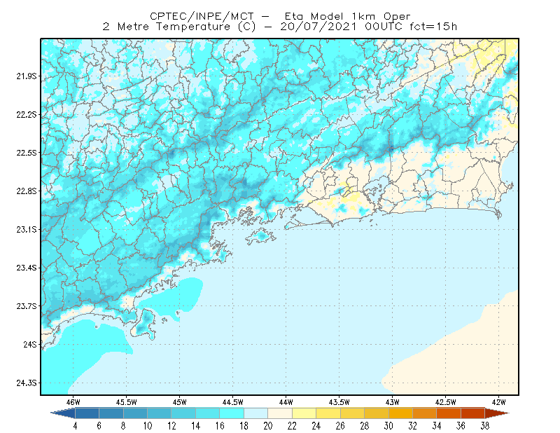Click the colorbar swatch between 4 and 6
Screen dimensions: 560x433
(87, 413)
